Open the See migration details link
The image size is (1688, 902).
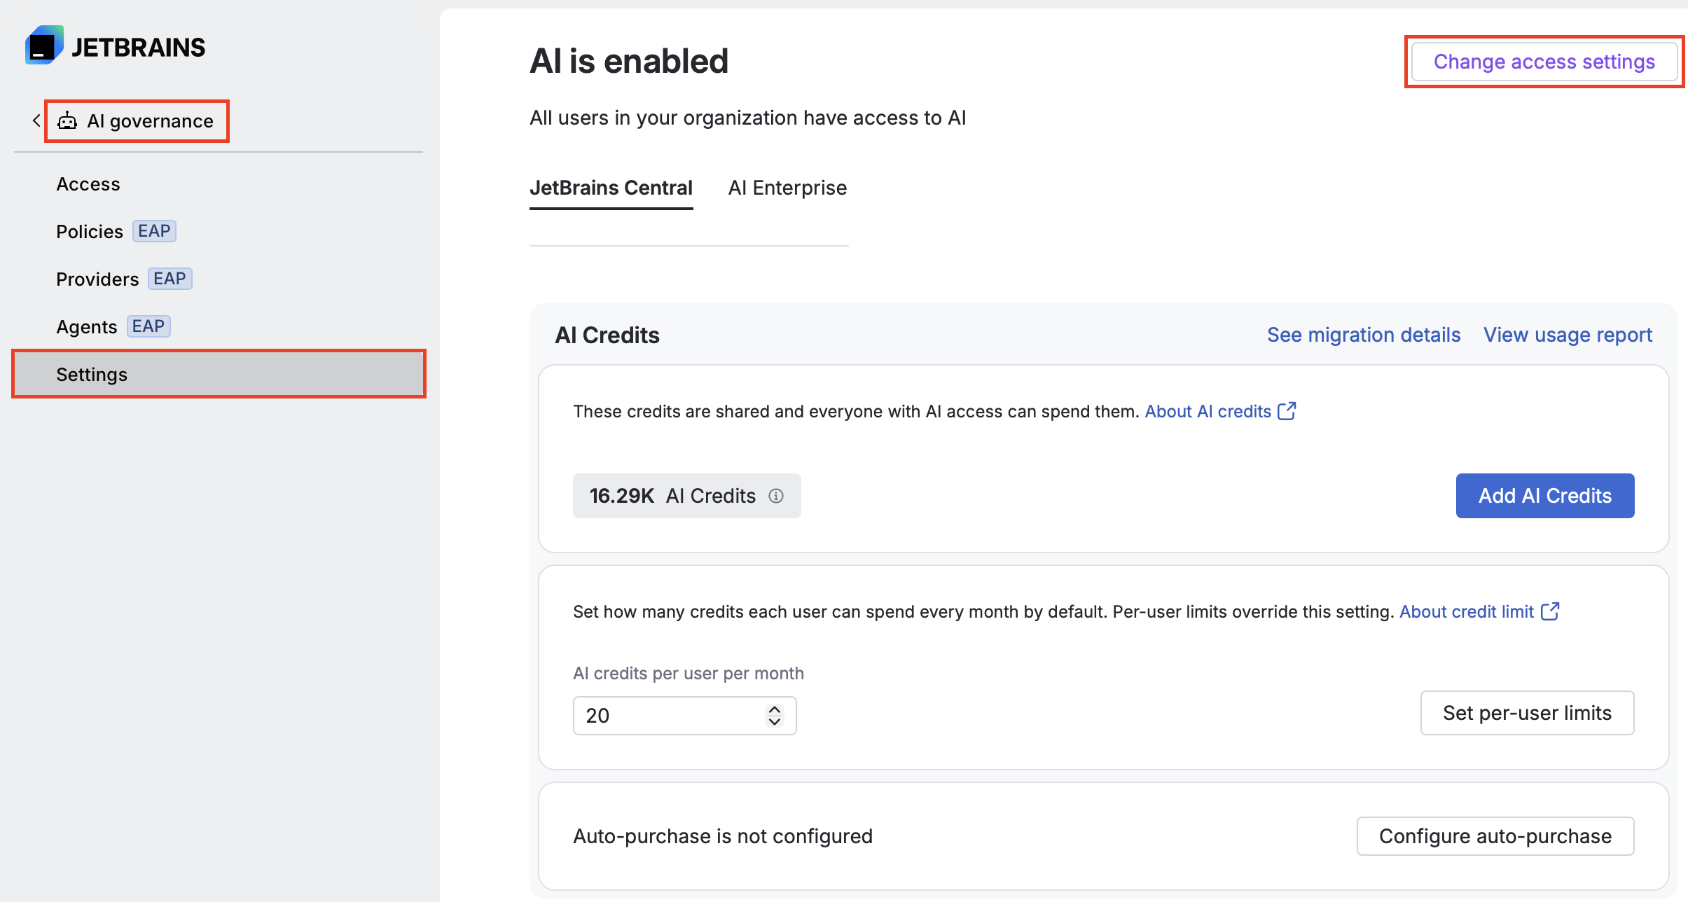coord(1364,335)
